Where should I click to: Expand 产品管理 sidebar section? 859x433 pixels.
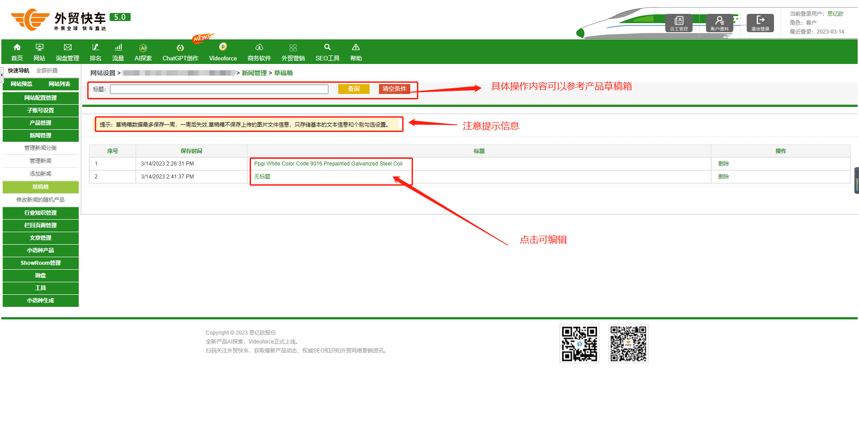pyautogui.click(x=41, y=123)
